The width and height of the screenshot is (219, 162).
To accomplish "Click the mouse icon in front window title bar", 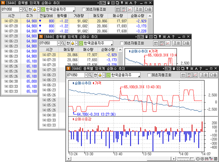I will [174, 68].
